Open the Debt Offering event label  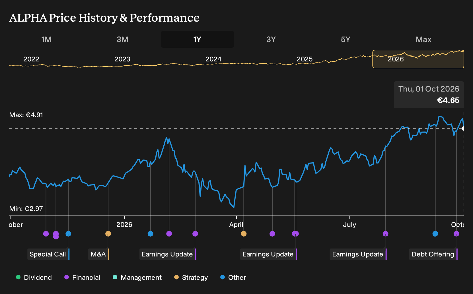point(433,254)
